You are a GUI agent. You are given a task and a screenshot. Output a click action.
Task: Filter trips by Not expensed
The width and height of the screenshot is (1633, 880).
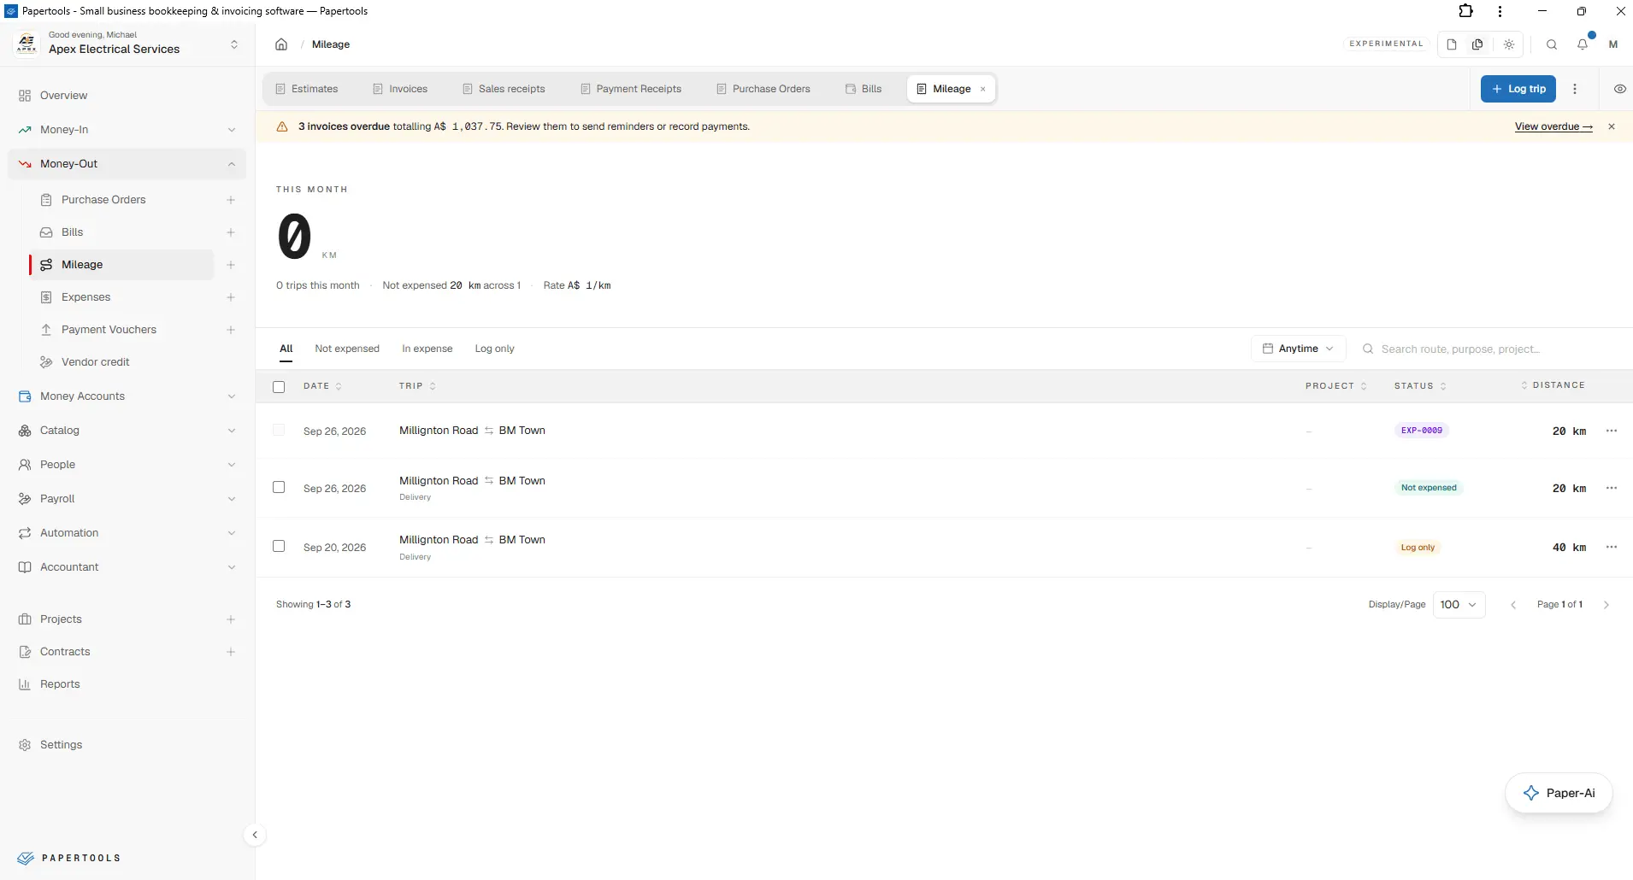(x=347, y=349)
